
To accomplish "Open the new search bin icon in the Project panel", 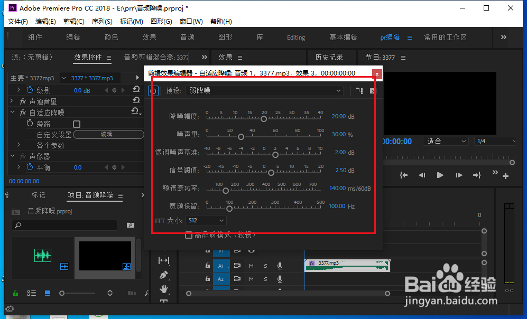I will click(131, 224).
